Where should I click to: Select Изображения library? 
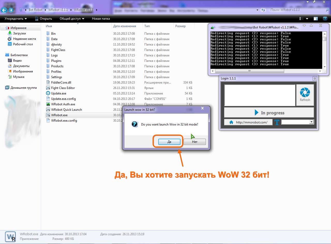23,71
